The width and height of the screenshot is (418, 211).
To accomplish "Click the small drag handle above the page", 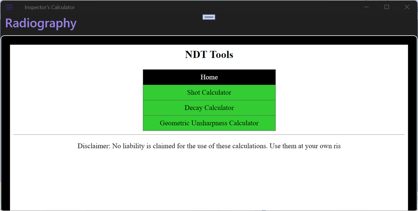I will click(x=209, y=17).
